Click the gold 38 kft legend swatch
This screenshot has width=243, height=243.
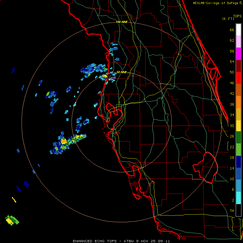(238, 114)
